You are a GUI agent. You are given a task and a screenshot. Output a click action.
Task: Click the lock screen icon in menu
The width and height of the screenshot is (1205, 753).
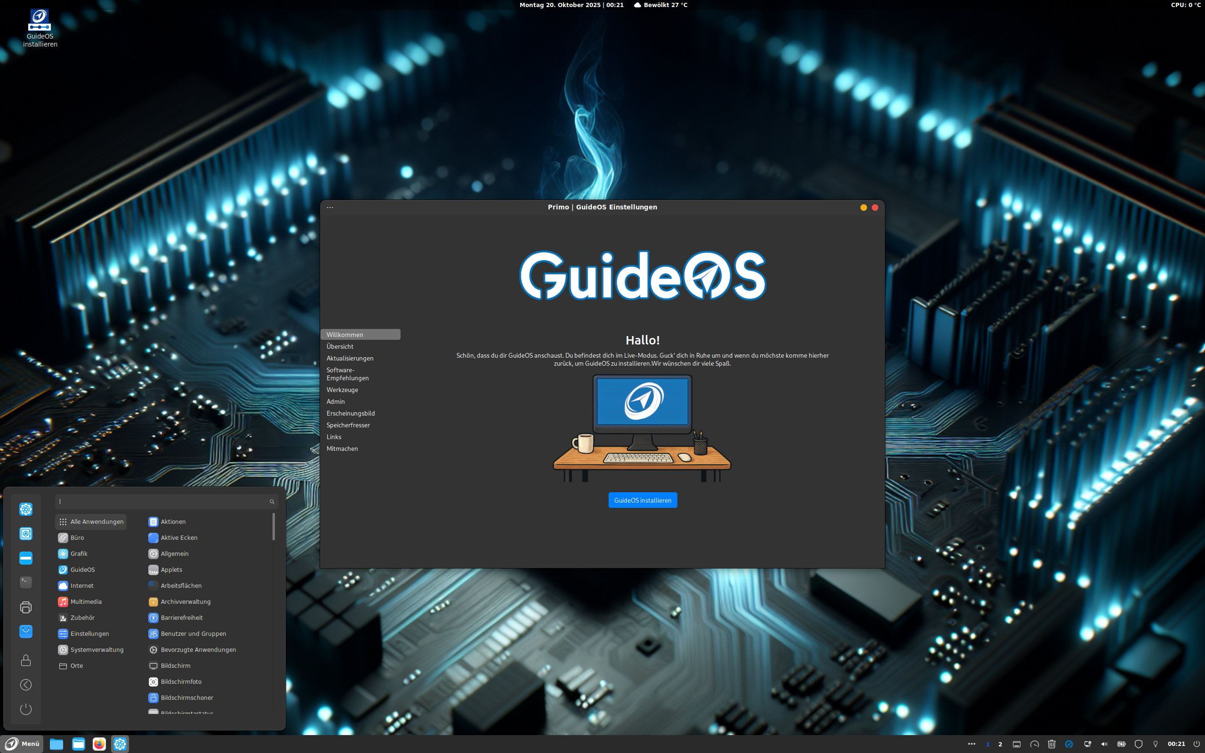coord(26,660)
